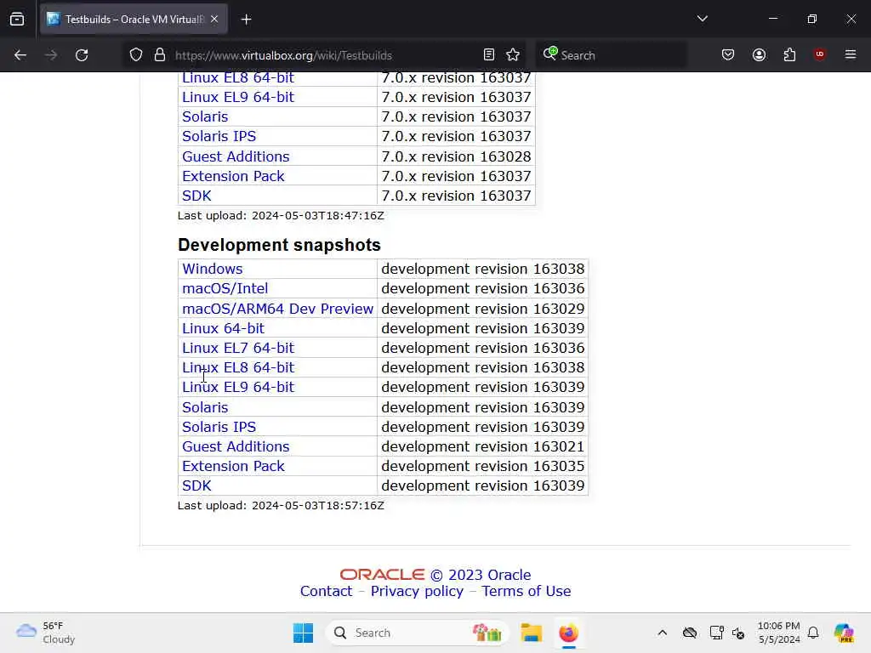Open the Copilot preview taskbar icon
Viewport: 871px width, 653px height.
844,633
